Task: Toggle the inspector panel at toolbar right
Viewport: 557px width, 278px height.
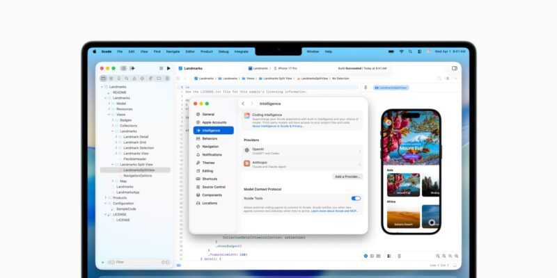Action: point(455,68)
